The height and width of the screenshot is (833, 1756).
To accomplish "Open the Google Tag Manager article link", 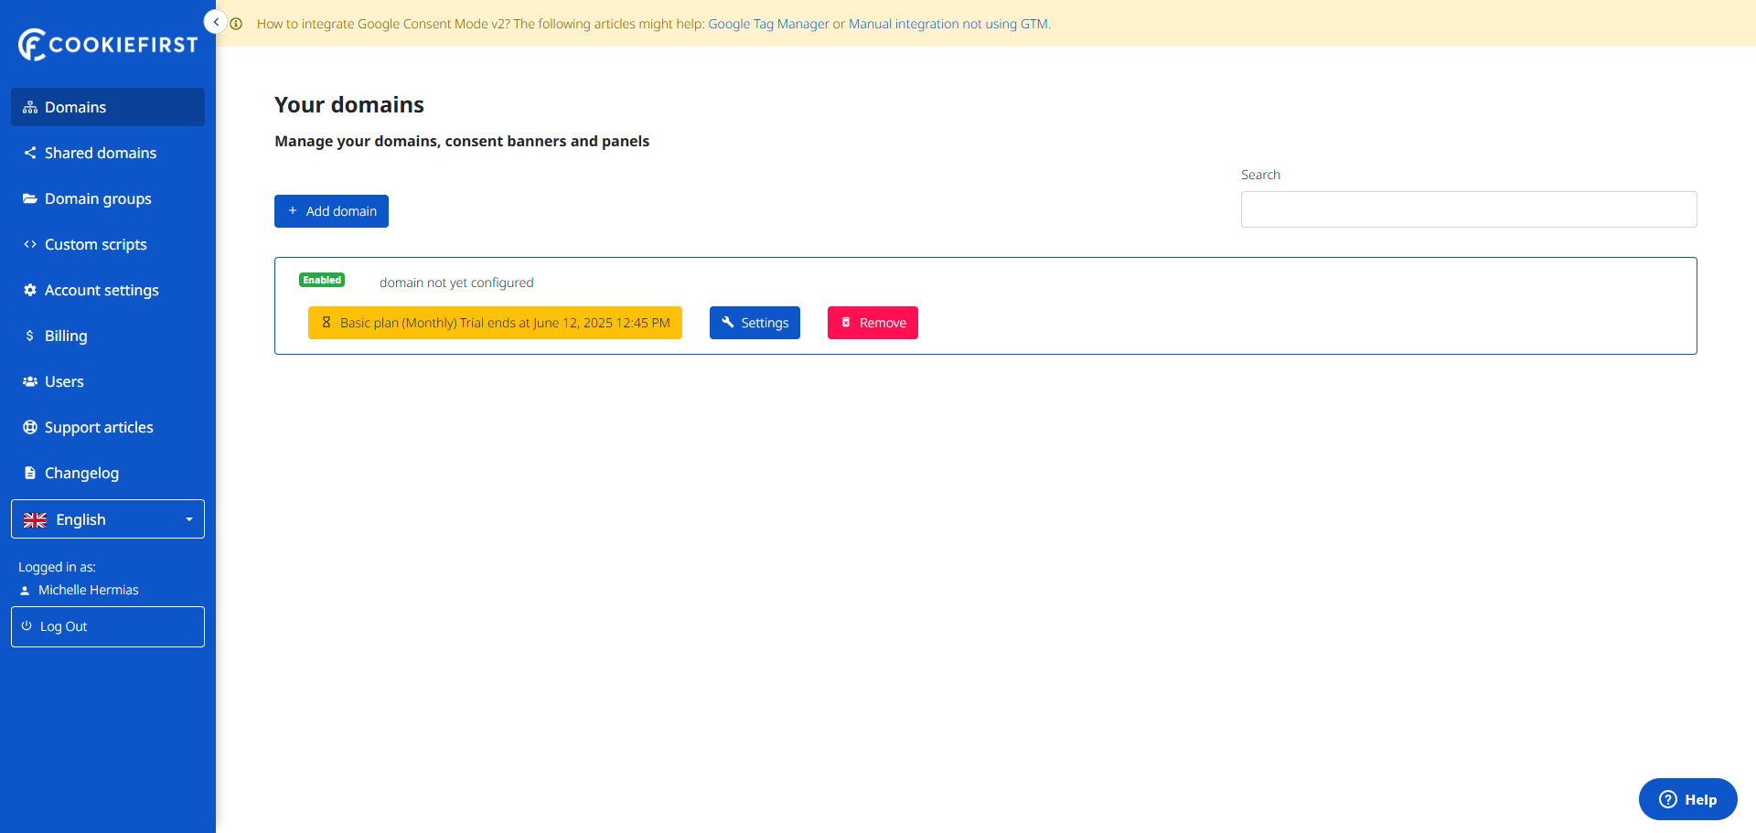I will click(x=768, y=24).
